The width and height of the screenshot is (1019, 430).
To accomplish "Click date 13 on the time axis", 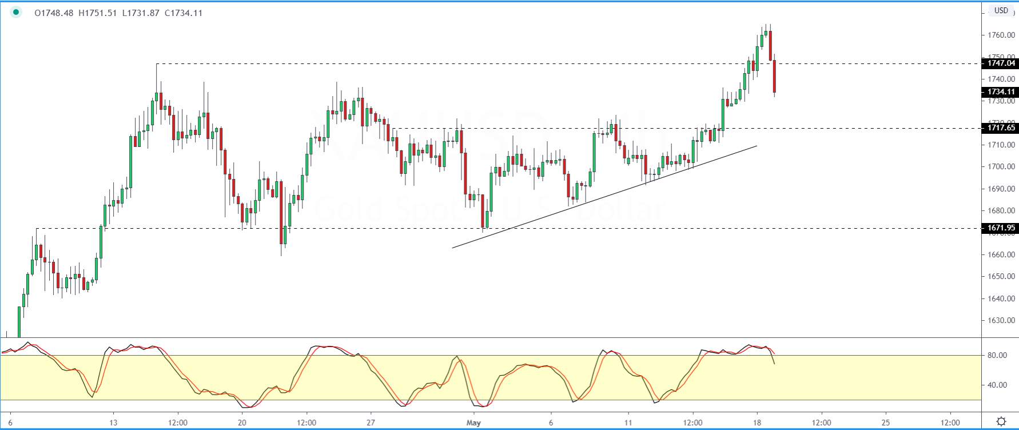I will [x=113, y=423].
